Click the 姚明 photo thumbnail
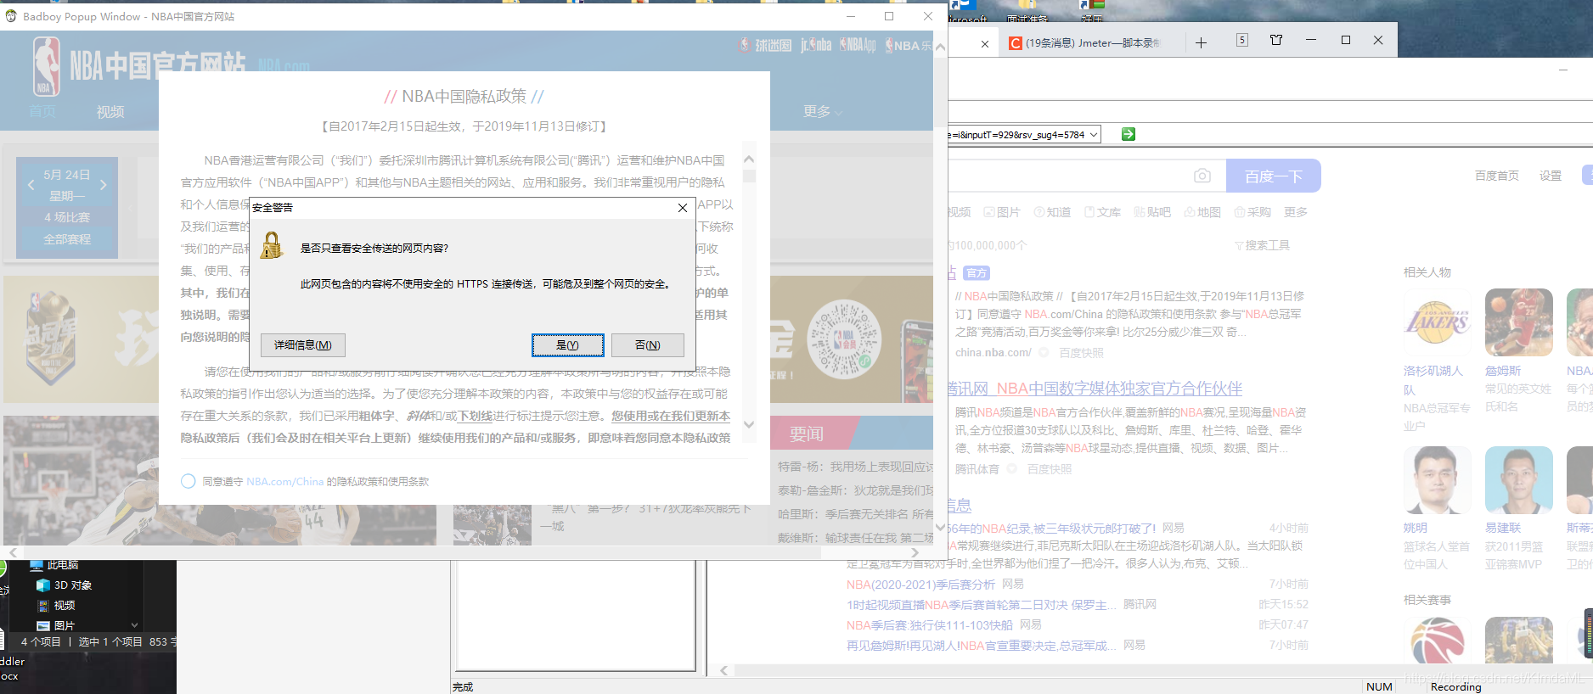The image size is (1593, 694). tap(1437, 480)
